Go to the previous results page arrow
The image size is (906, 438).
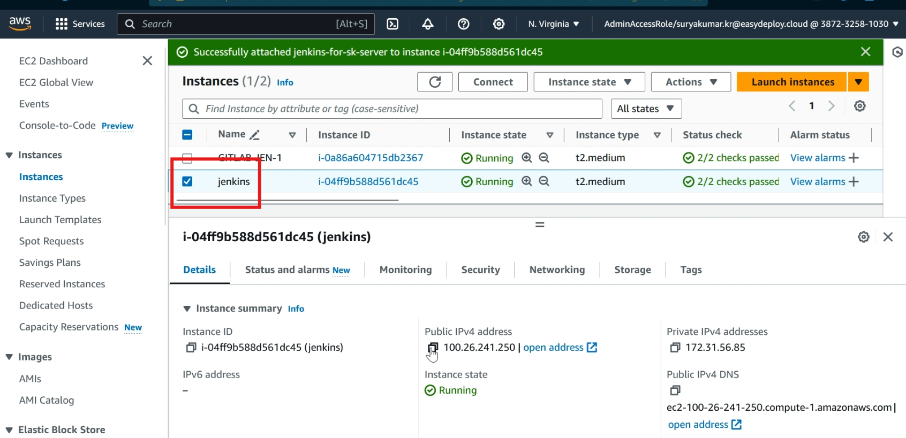pos(792,106)
